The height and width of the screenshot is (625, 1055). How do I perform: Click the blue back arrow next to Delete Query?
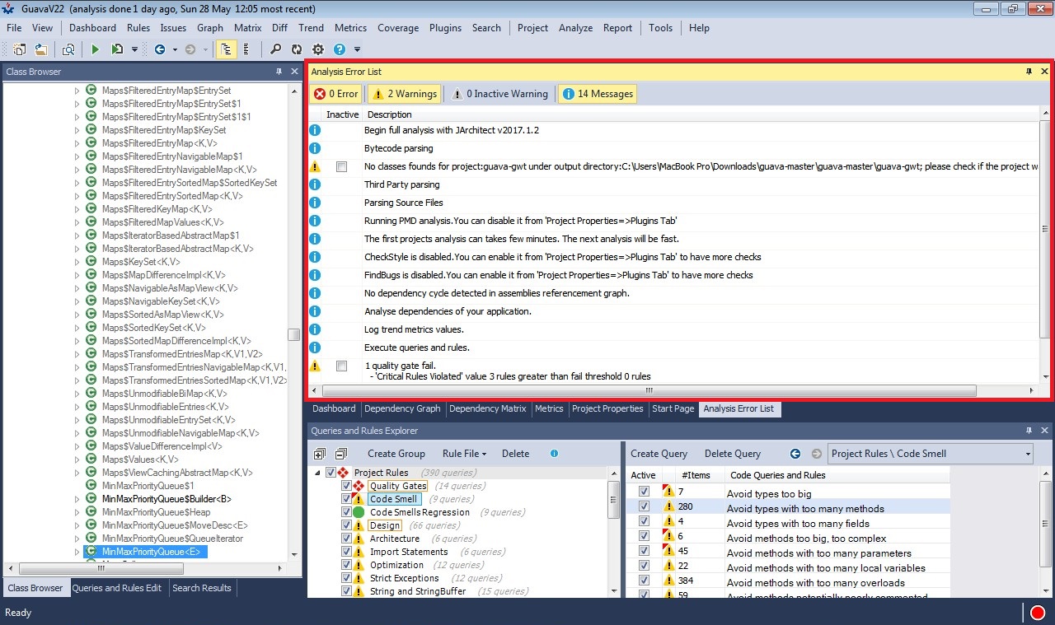click(x=795, y=454)
